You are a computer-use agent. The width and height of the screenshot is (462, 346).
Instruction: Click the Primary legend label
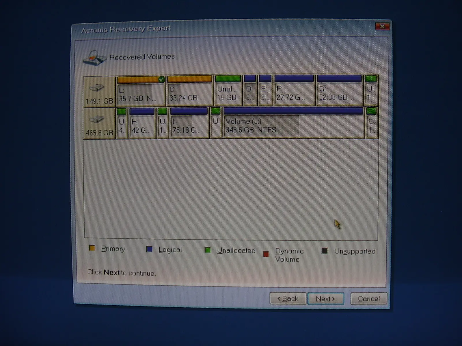pos(113,249)
